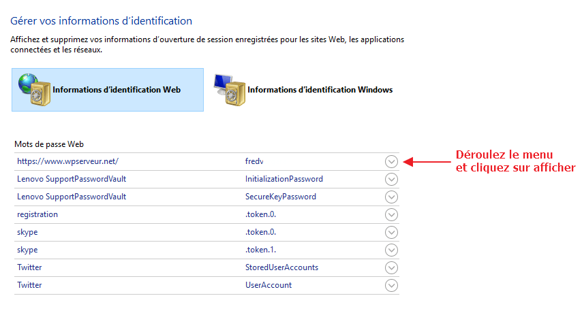Expand the registration .token.0. entry chevron
The width and height of the screenshot is (582, 313).
[x=391, y=215]
